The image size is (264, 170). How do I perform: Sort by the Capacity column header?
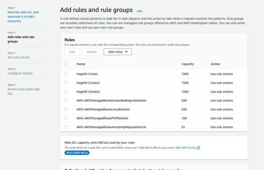tap(188, 64)
